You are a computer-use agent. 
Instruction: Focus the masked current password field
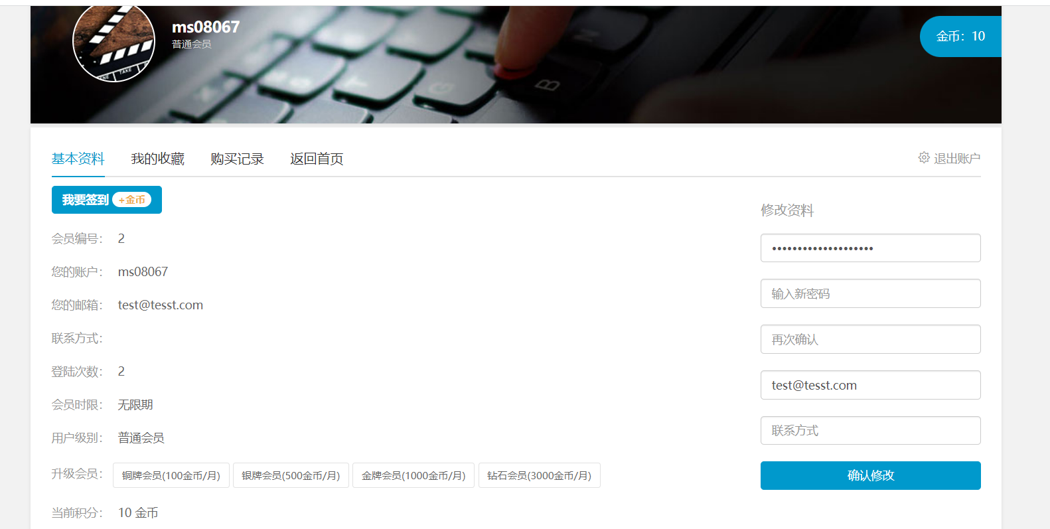870,248
